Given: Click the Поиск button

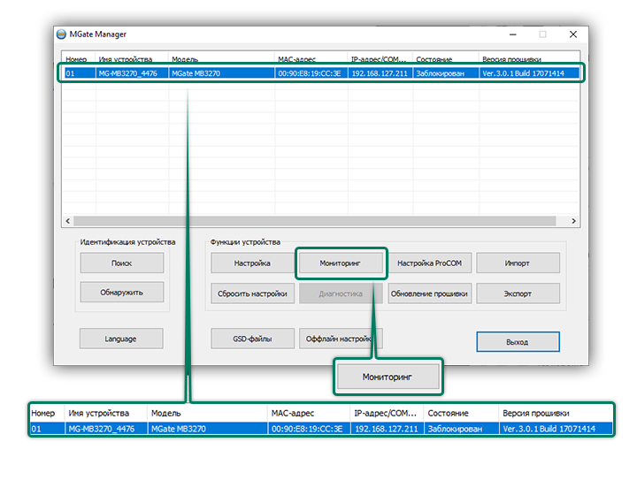Looking at the screenshot, I should [x=121, y=263].
